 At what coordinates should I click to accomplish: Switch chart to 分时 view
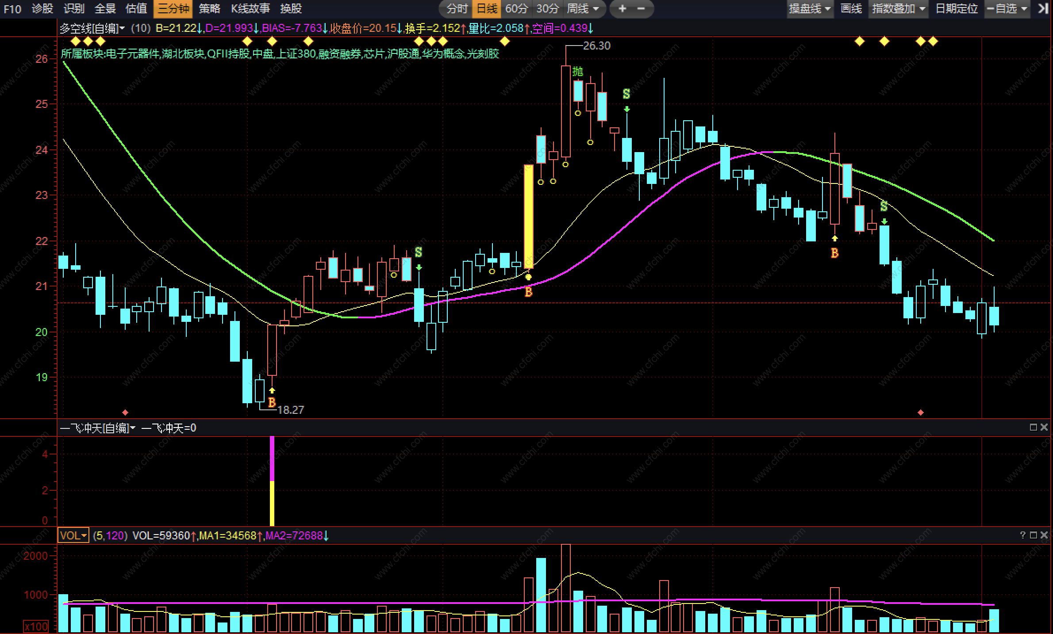[x=457, y=8]
